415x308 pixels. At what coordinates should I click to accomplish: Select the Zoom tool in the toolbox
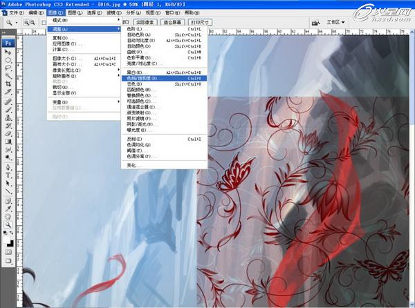click(x=8, y=225)
